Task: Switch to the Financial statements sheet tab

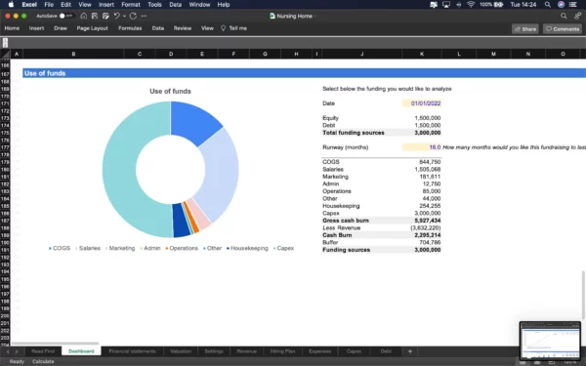Action: click(132, 351)
